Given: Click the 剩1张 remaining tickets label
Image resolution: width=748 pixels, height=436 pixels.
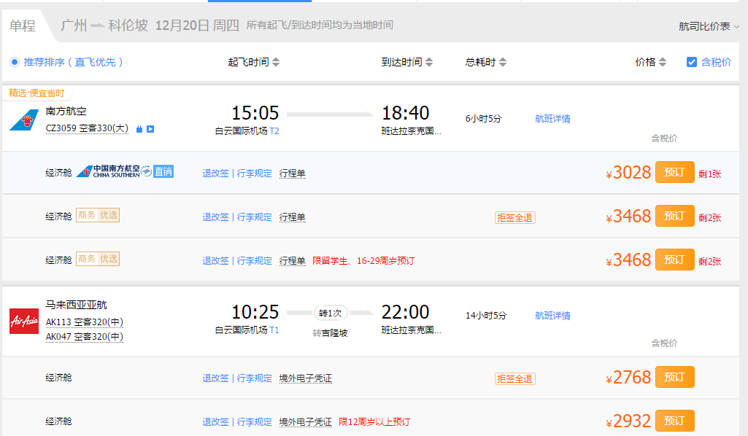Looking at the screenshot, I should 710,174.
